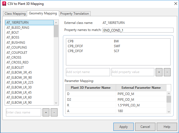This screenshot has width=179, height=133.
Task: Open Help for this dialog
Action: pyautogui.click(x=167, y=127)
